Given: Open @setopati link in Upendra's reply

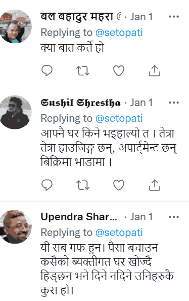Looking at the screenshot, I should point(119,232).
